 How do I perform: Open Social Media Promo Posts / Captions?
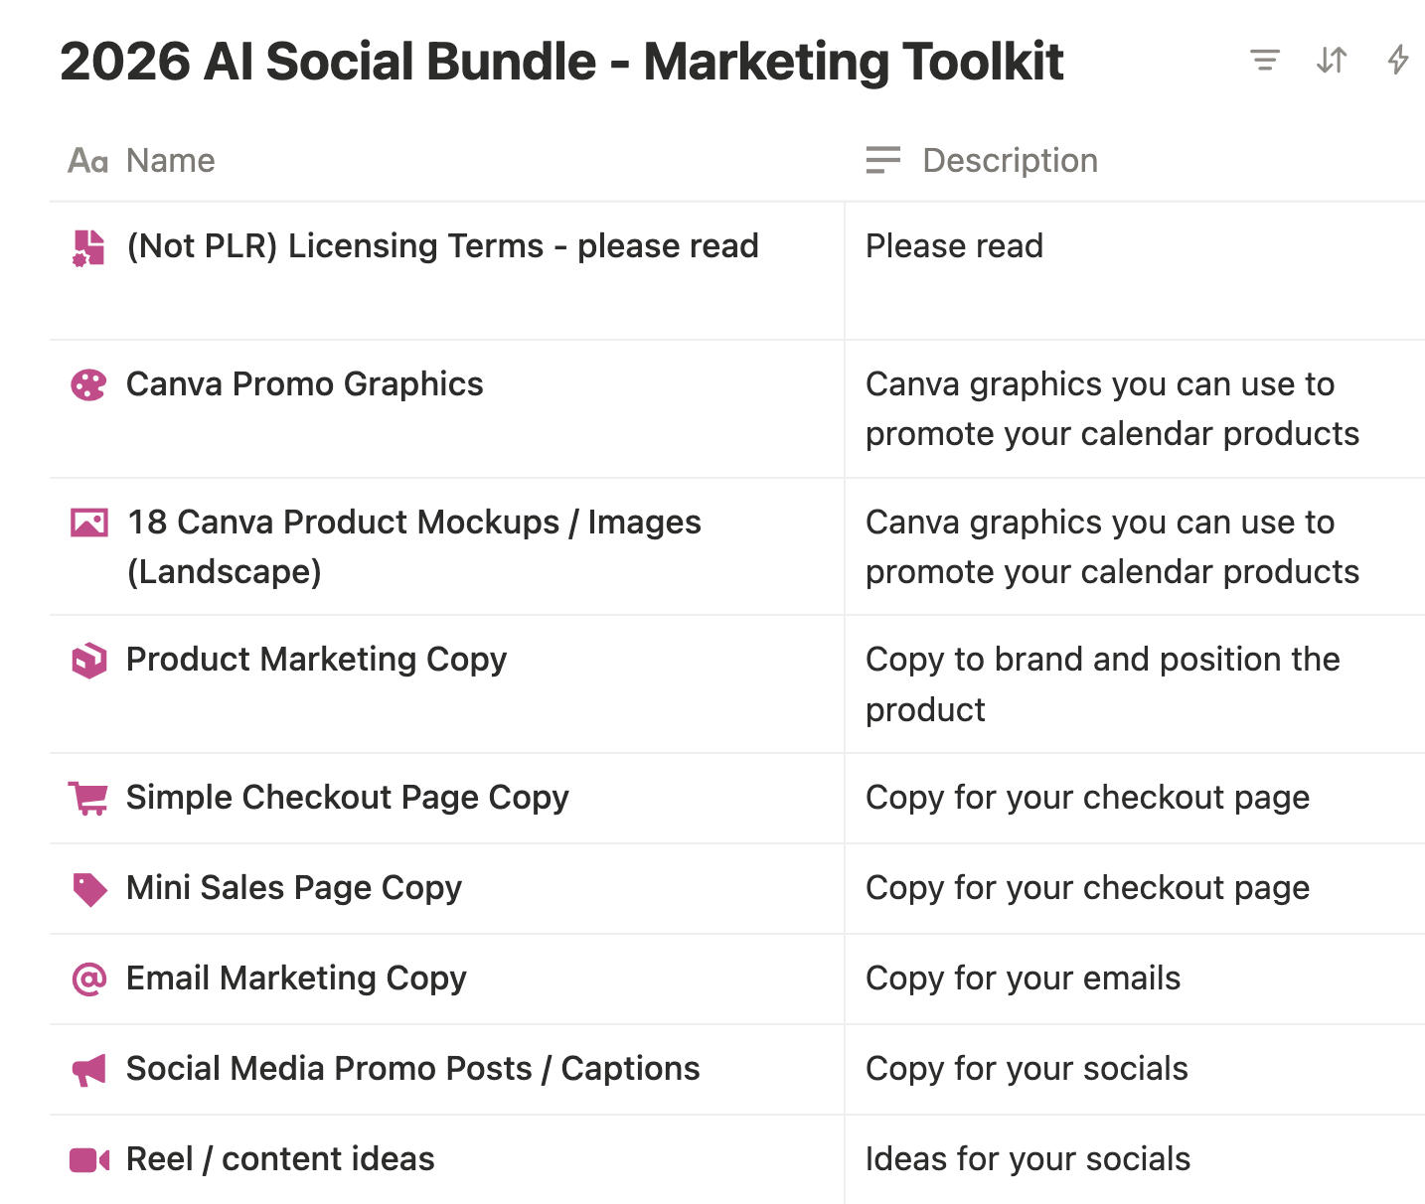412,1069
